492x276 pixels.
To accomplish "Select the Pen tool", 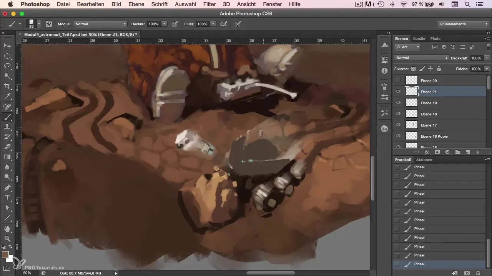I will tap(7, 188).
